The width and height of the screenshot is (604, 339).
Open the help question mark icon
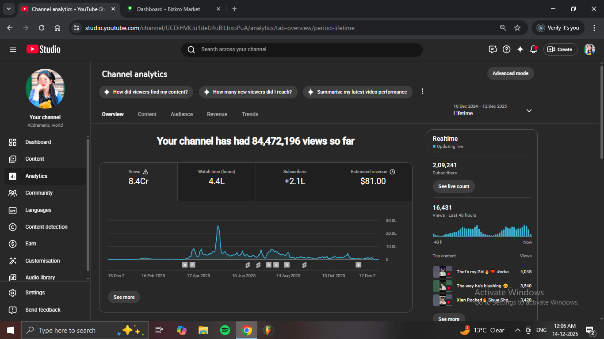[507, 49]
